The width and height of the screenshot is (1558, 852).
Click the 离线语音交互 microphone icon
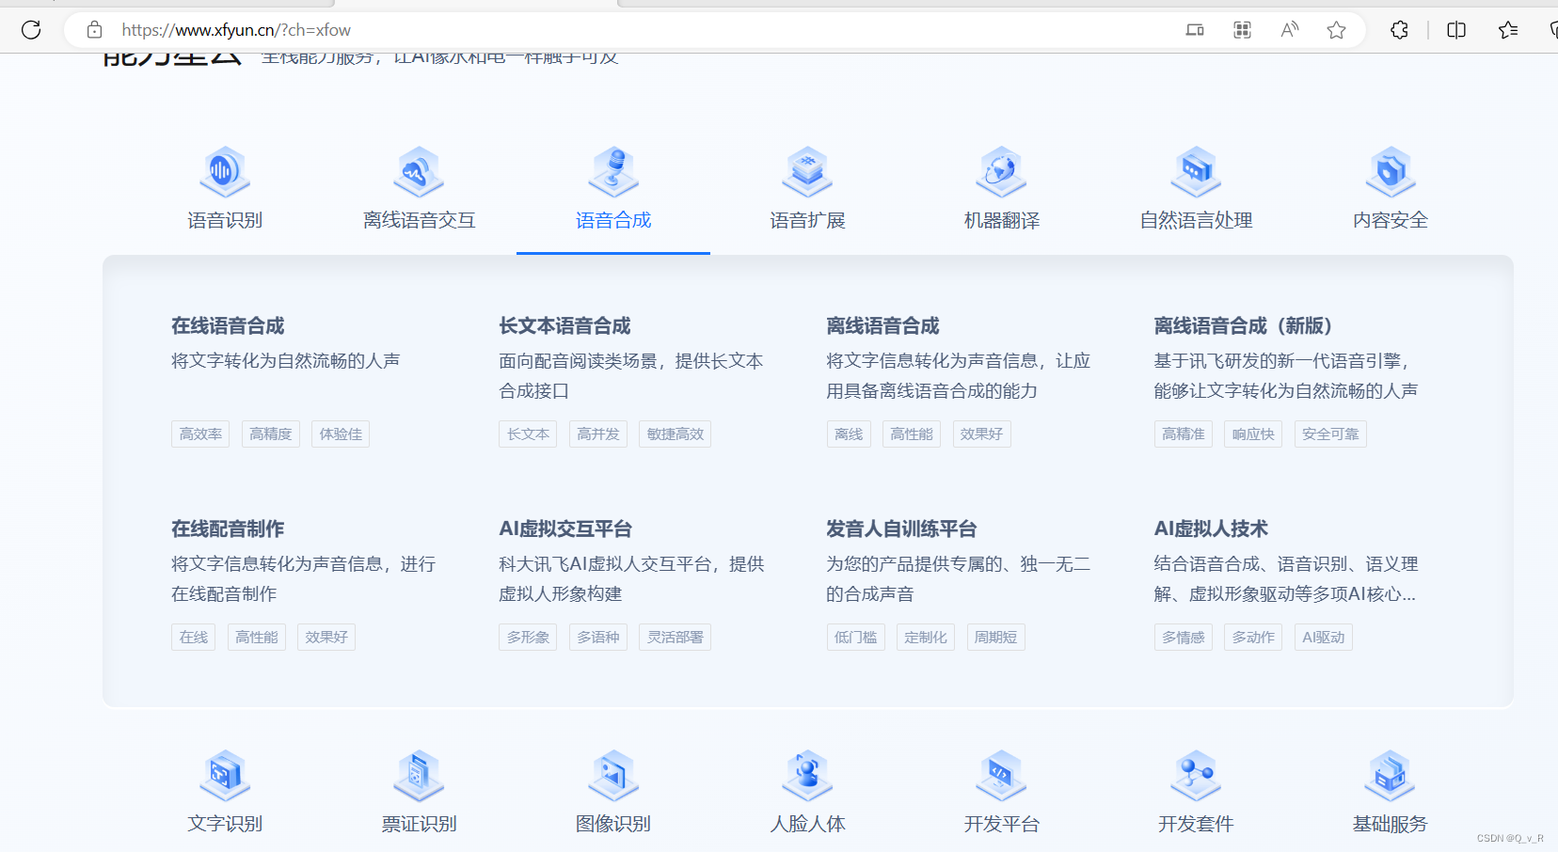click(418, 172)
